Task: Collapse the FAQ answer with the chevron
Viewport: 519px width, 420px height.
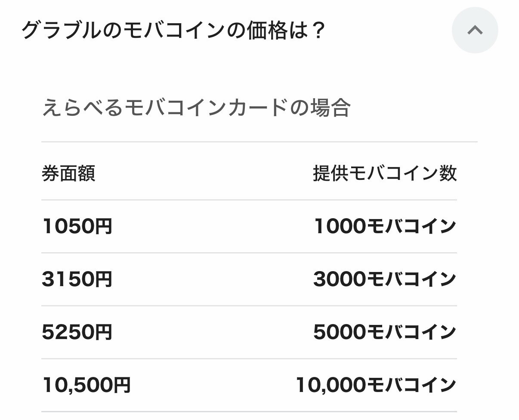Action: 475,30
